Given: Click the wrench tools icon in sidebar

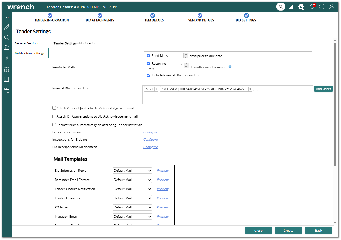Looking at the screenshot, I should [x=7, y=58].
